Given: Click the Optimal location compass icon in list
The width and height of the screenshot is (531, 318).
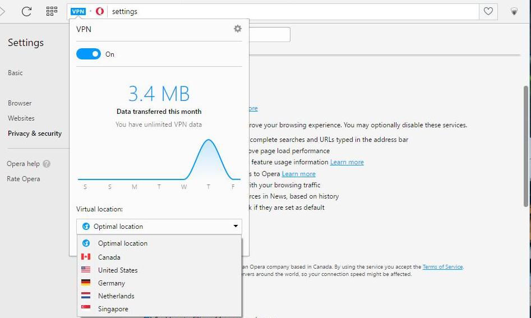Looking at the screenshot, I should tap(86, 243).
